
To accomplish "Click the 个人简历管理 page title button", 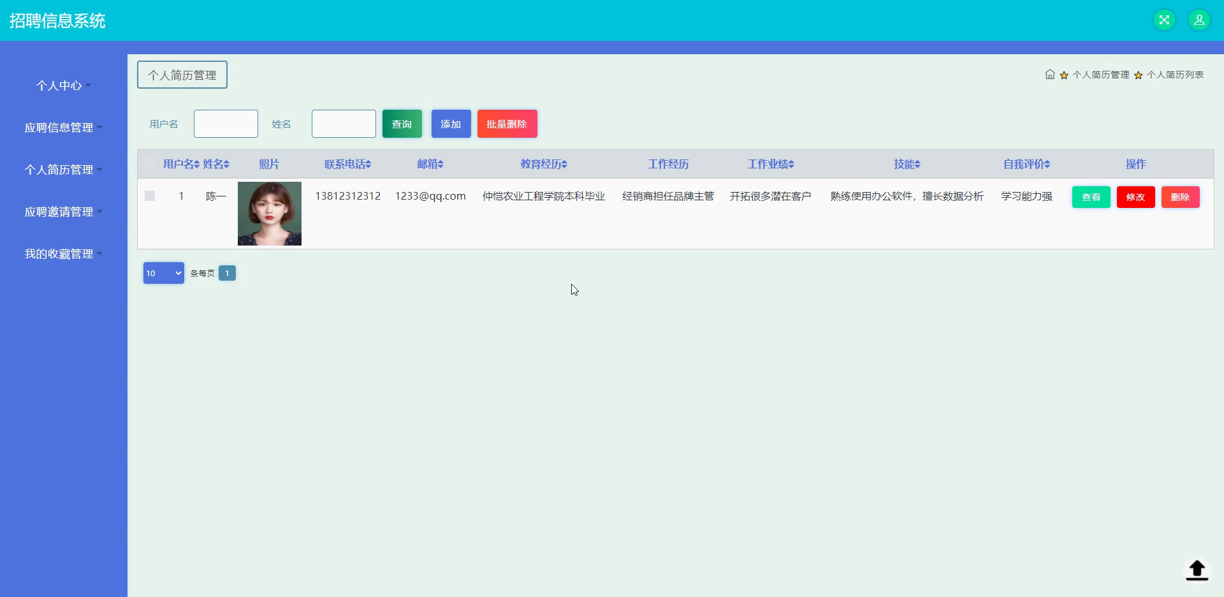I will [x=182, y=75].
